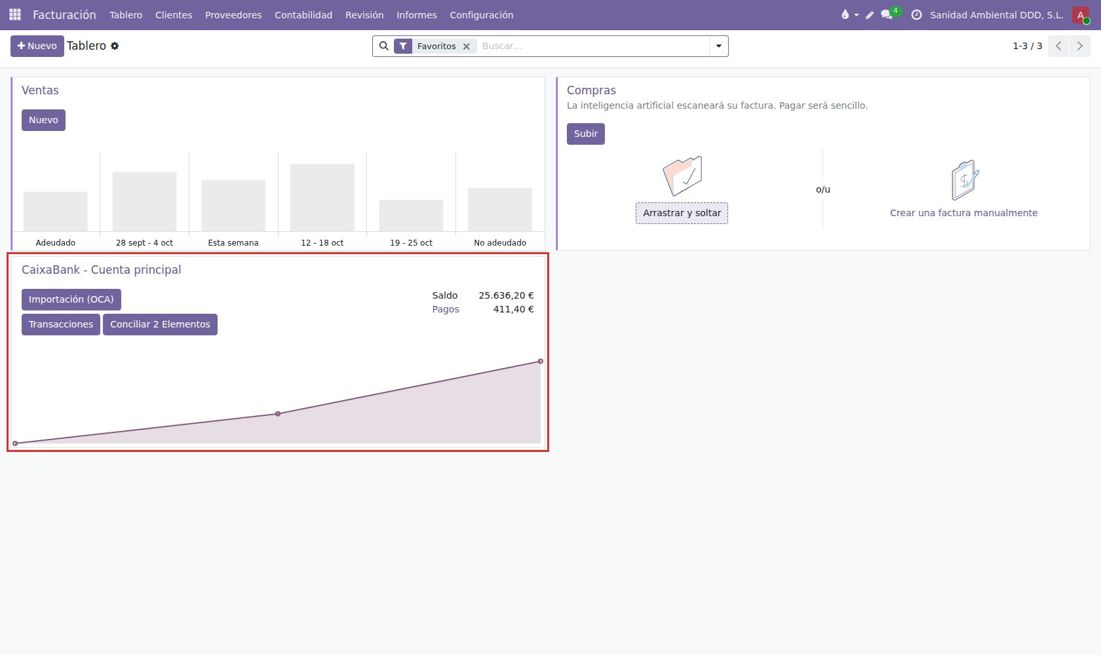Image resolution: width=1101 pixels, height=655 pixels.
Task: Open the Ventas card title
Action: (40, 90)
